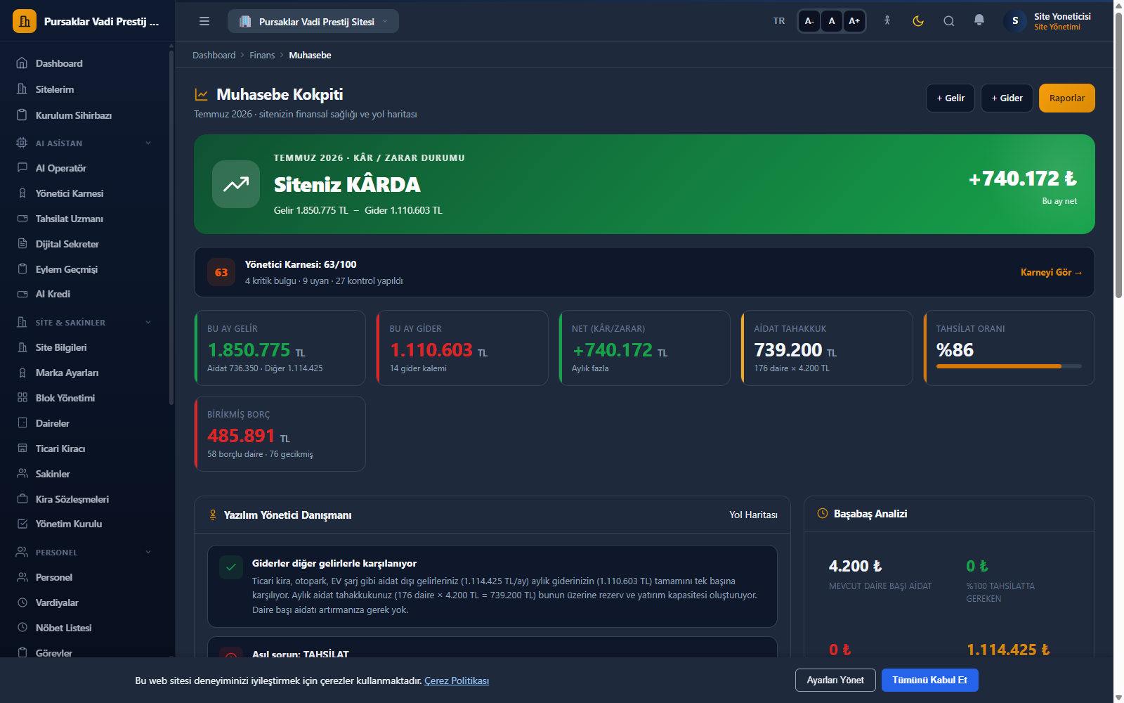Click the Blok Yönetimi grid icon
Screen dimensions: 1124x703
pos(22,398)
